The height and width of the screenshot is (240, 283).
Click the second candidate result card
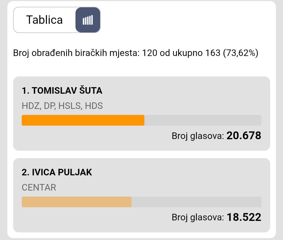[x=141, y=195]
